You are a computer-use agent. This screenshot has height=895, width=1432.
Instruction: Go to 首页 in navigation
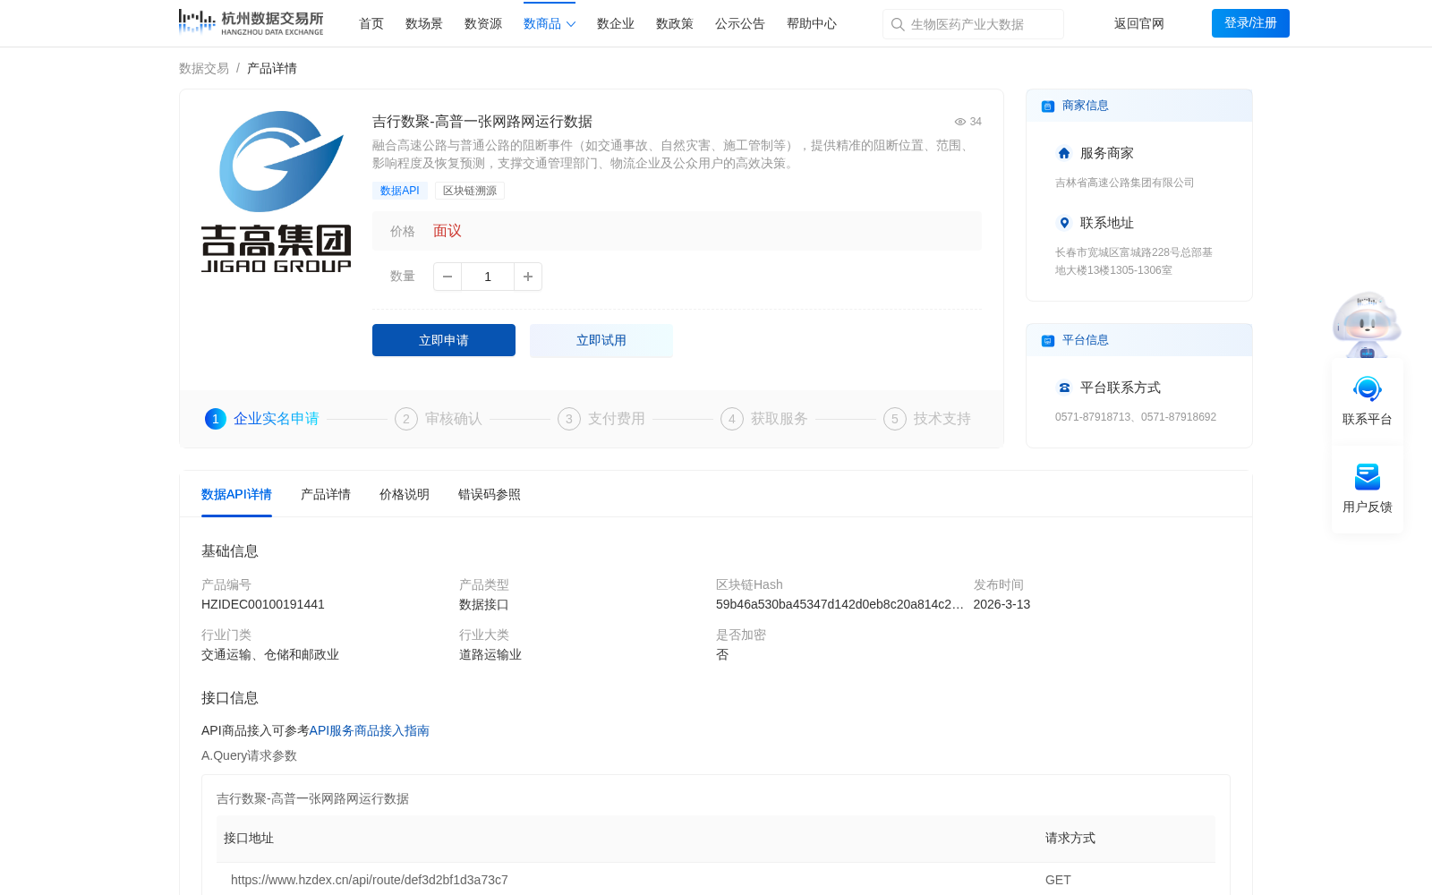coord(371,23)
